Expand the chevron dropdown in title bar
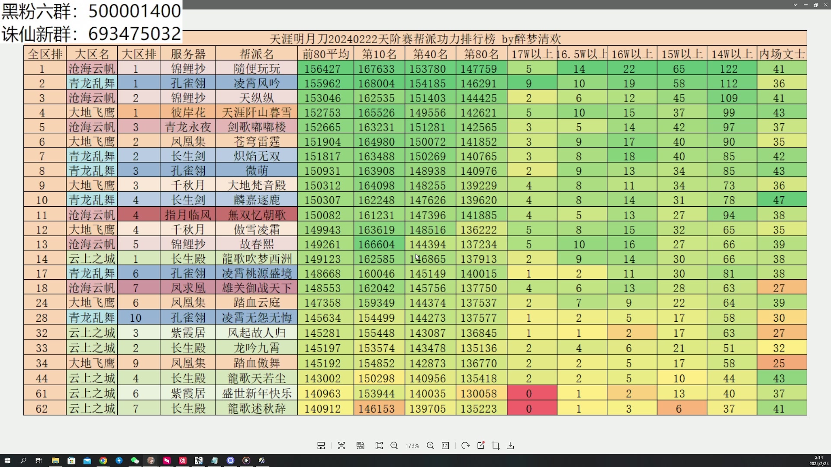Viewport: 831px width, 467px height. (x=795, y=5)
